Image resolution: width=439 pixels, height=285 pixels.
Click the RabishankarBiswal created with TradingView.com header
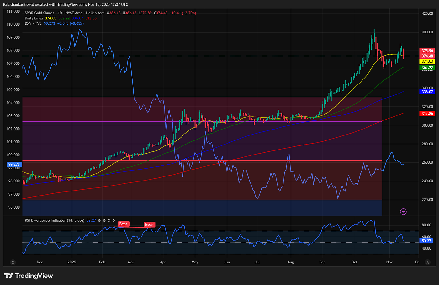(65, 4)
